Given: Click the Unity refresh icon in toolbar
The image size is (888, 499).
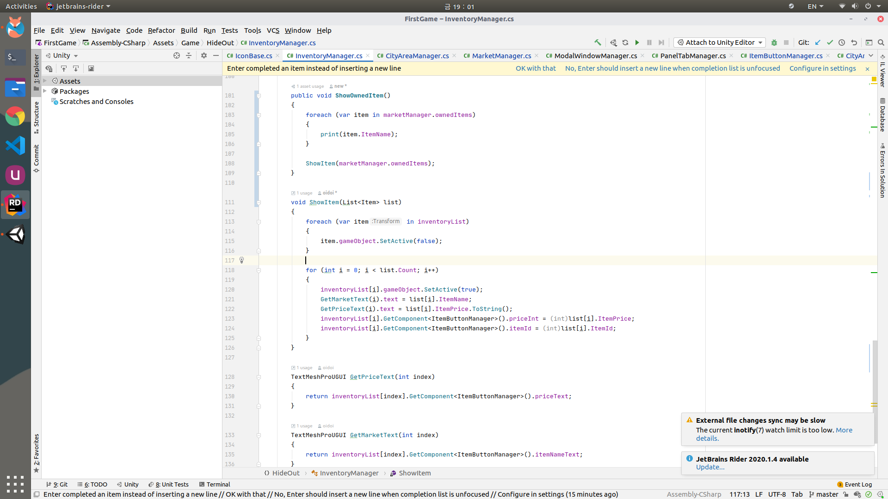Looking at the screenshot, I should tap(625, 43).
